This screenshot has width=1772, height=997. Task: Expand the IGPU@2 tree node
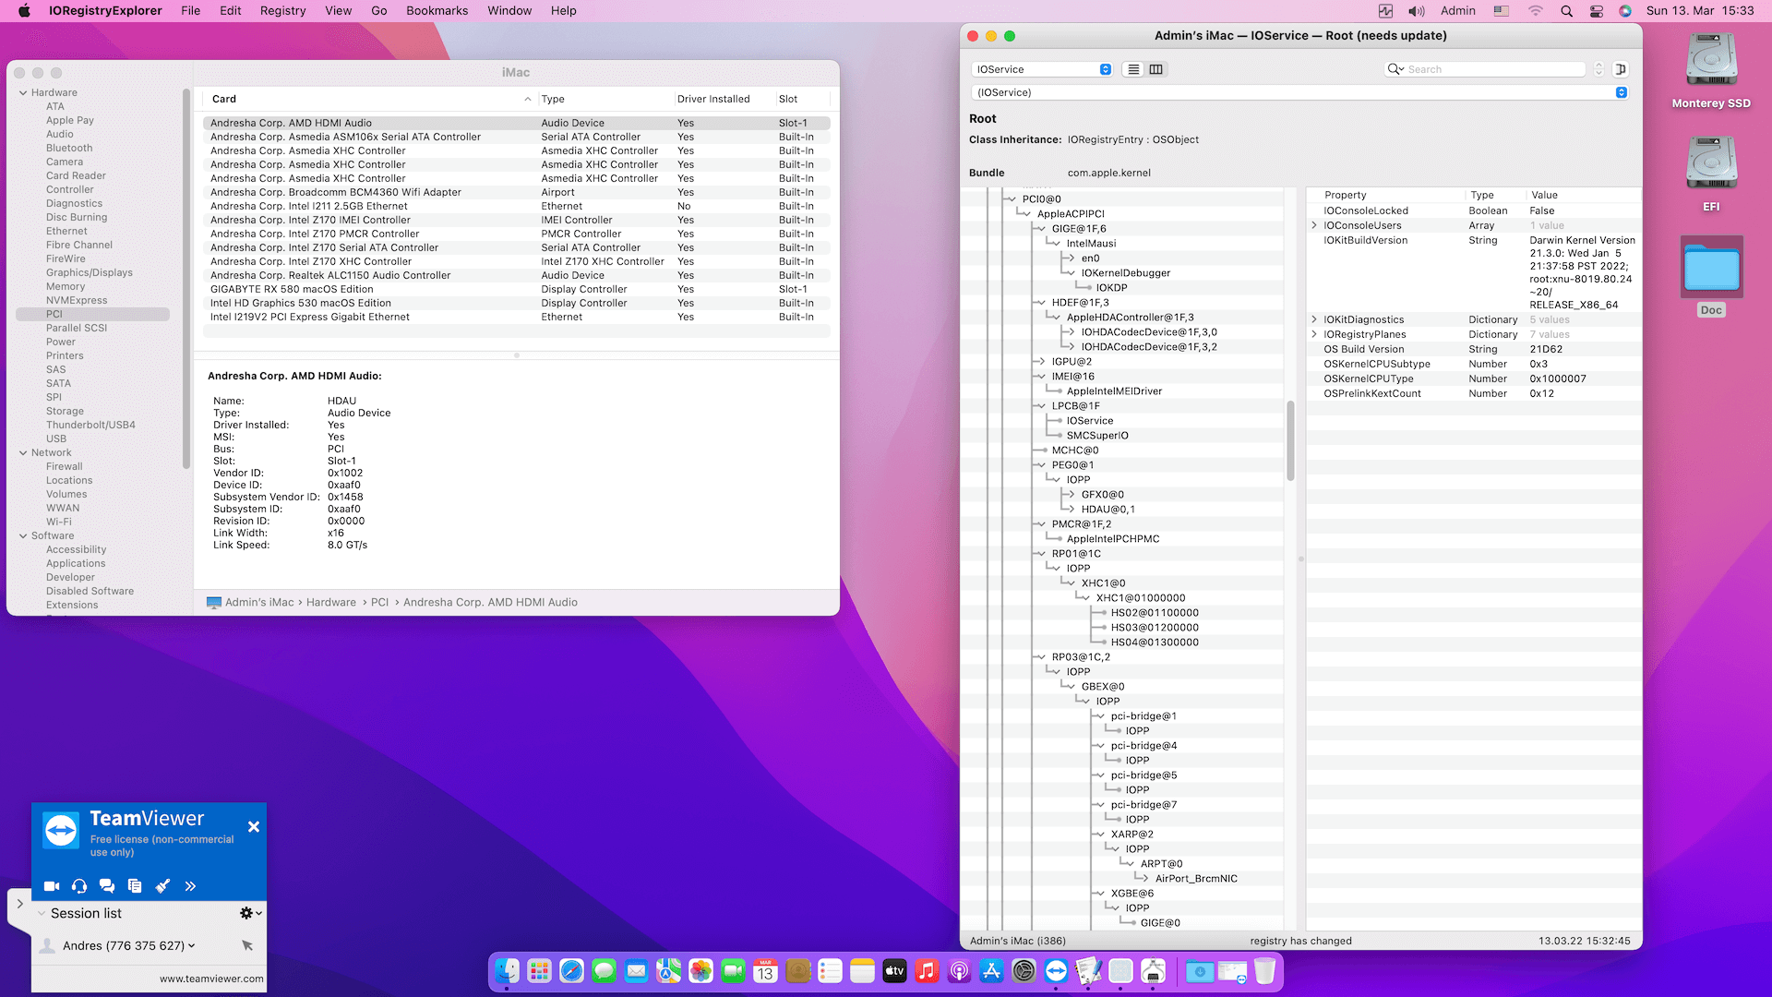tap(1040, 362)
